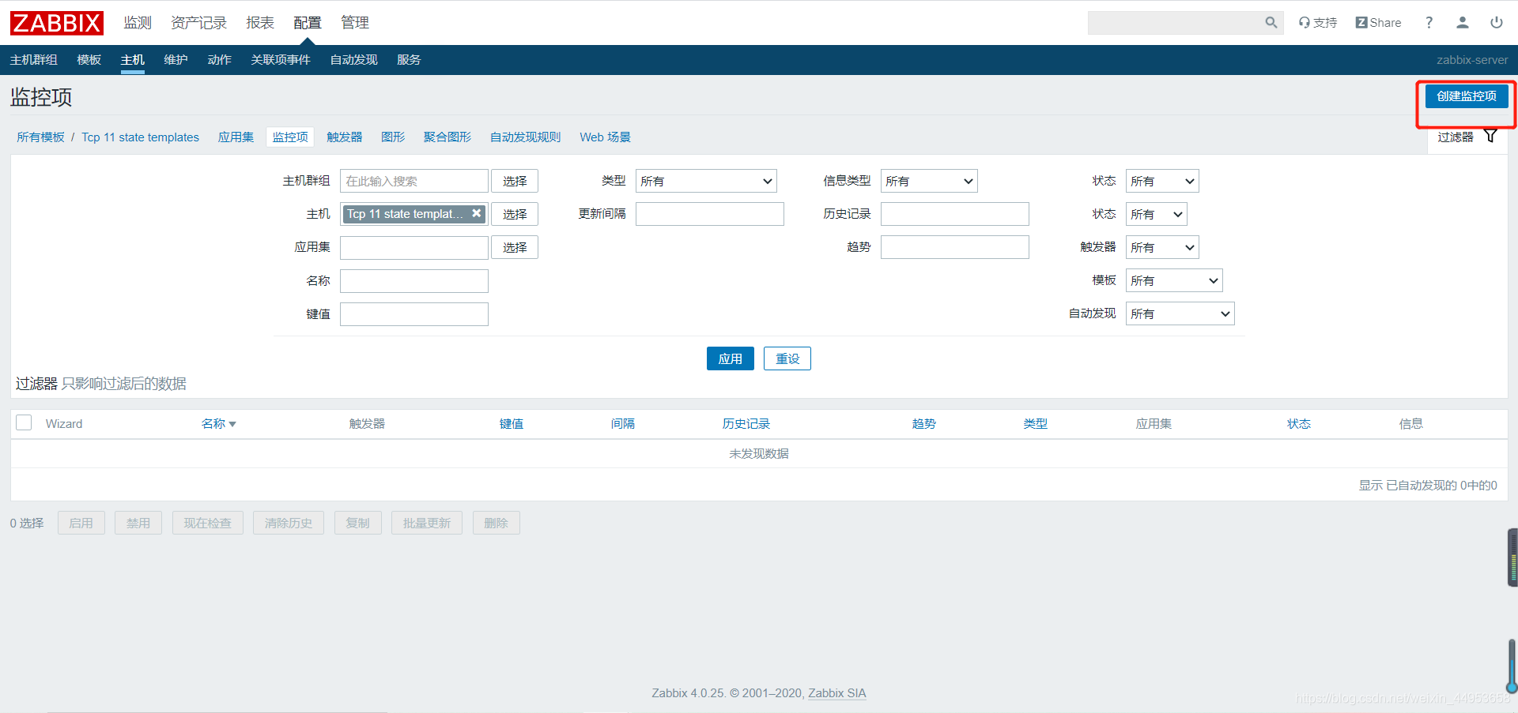Image resolution: width=1518 pixels, height=713 pixels.
Task: Open the 自动发现 filter dropdown
Action: (1180, 313)
